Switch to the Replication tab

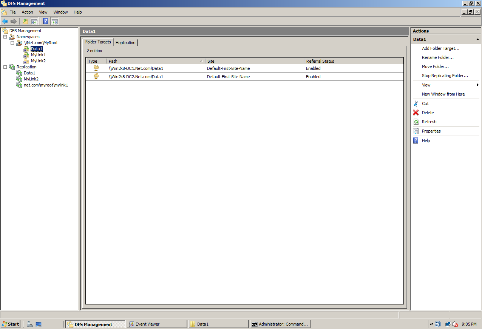(x=125, y=42)
